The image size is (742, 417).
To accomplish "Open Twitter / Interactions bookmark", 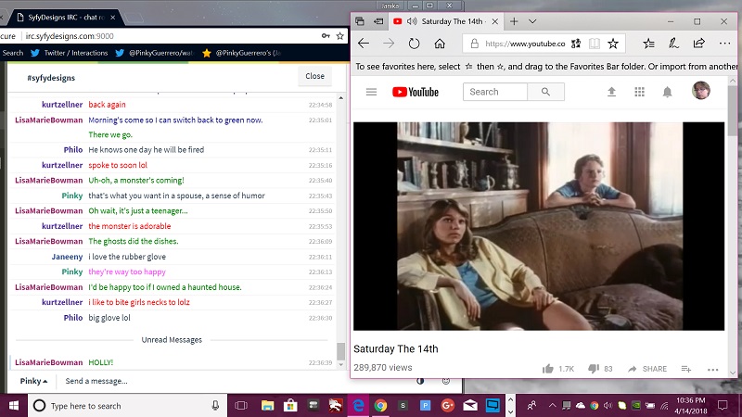I will click(x=69, y=53).
